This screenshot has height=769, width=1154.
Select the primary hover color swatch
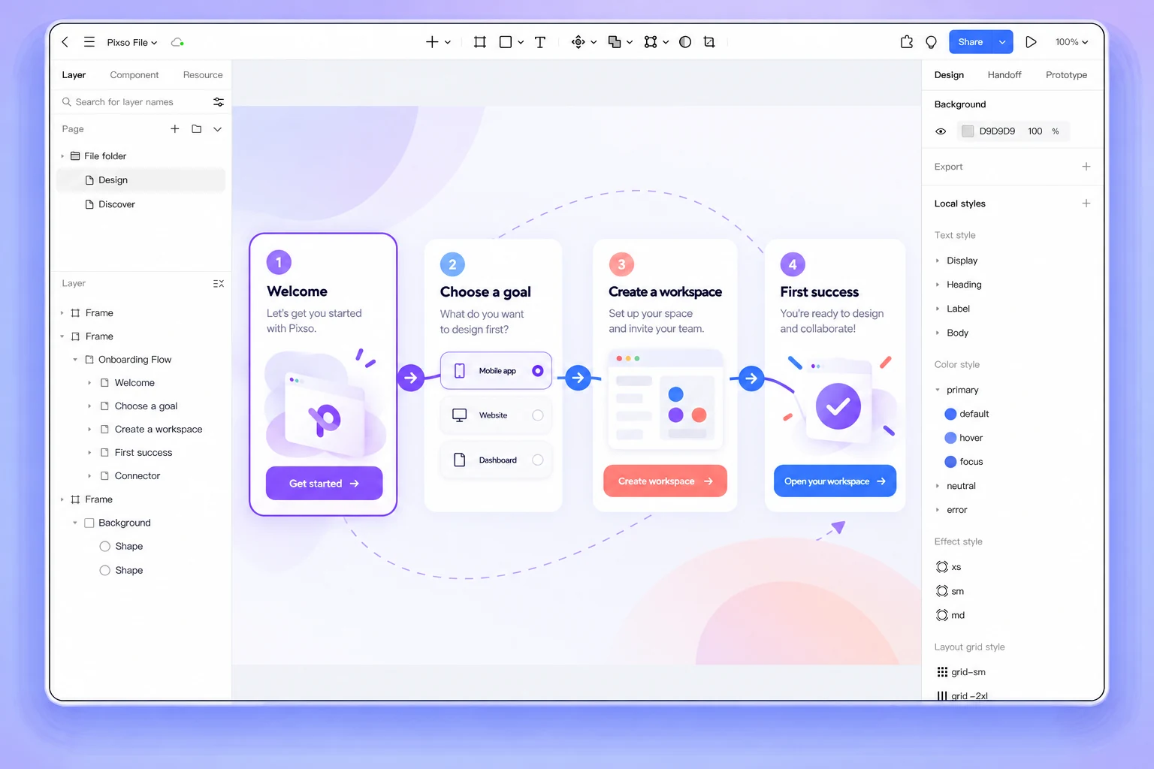point(950,438)
